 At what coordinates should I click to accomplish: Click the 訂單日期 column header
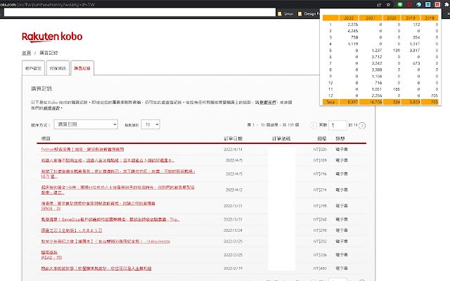[233, 138]
